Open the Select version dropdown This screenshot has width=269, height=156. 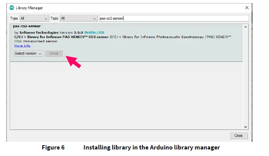pyautogui.click(x=28, y=53)
